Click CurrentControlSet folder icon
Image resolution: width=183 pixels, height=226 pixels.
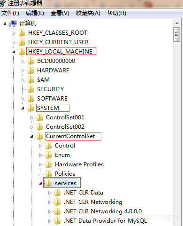pos(40,136)
